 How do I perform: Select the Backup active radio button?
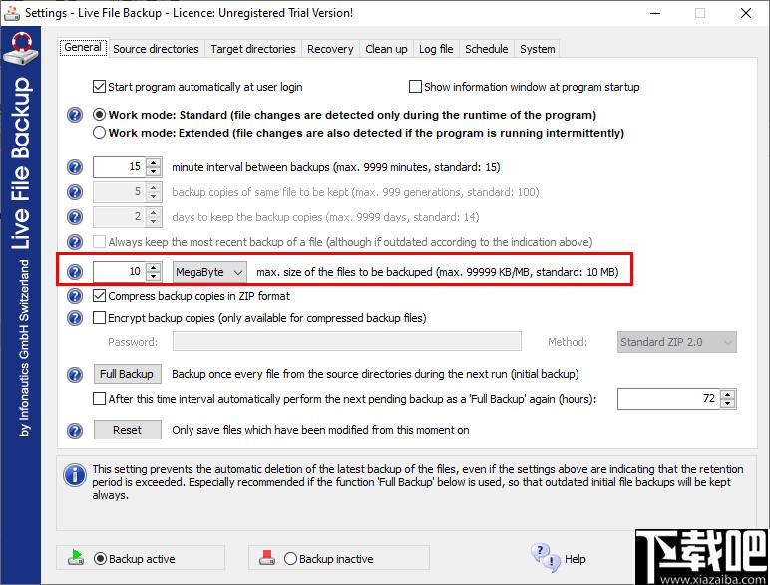[100, 558]
